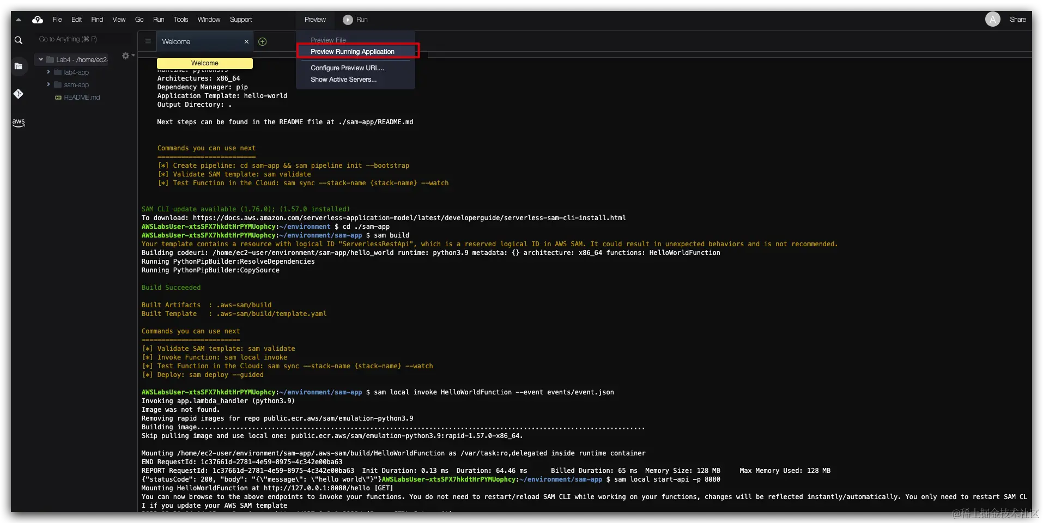This screenshot has width=1043, height=523.
Task: Open AWS Toolkit sidebar icon
Action: (19, 123)
